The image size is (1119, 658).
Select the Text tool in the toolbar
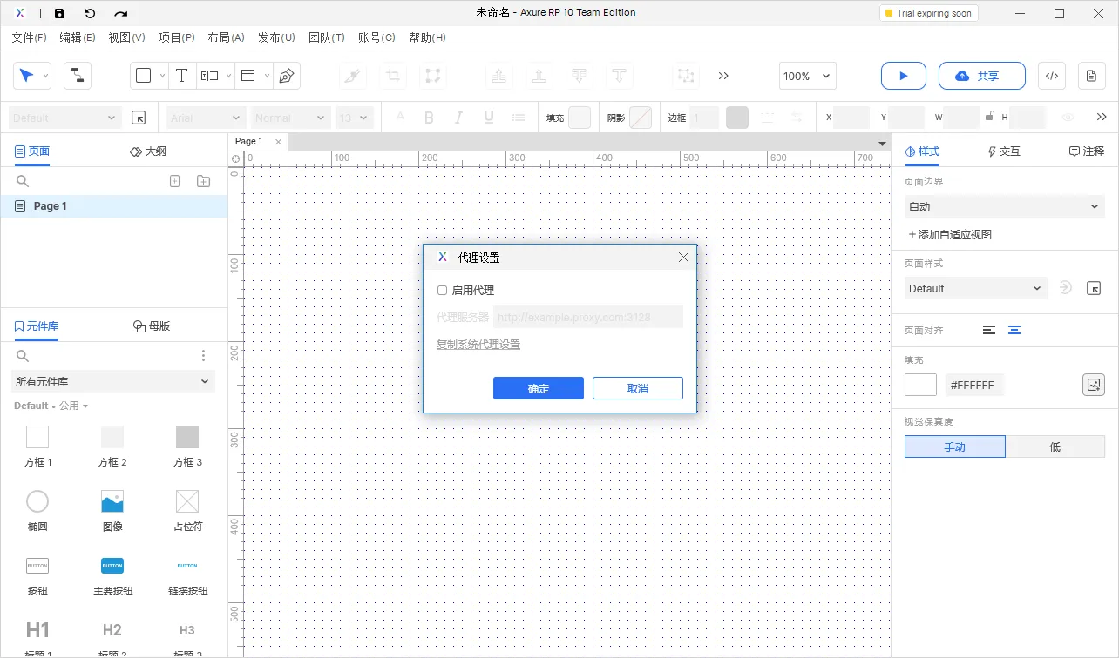[x=182, y=76]
